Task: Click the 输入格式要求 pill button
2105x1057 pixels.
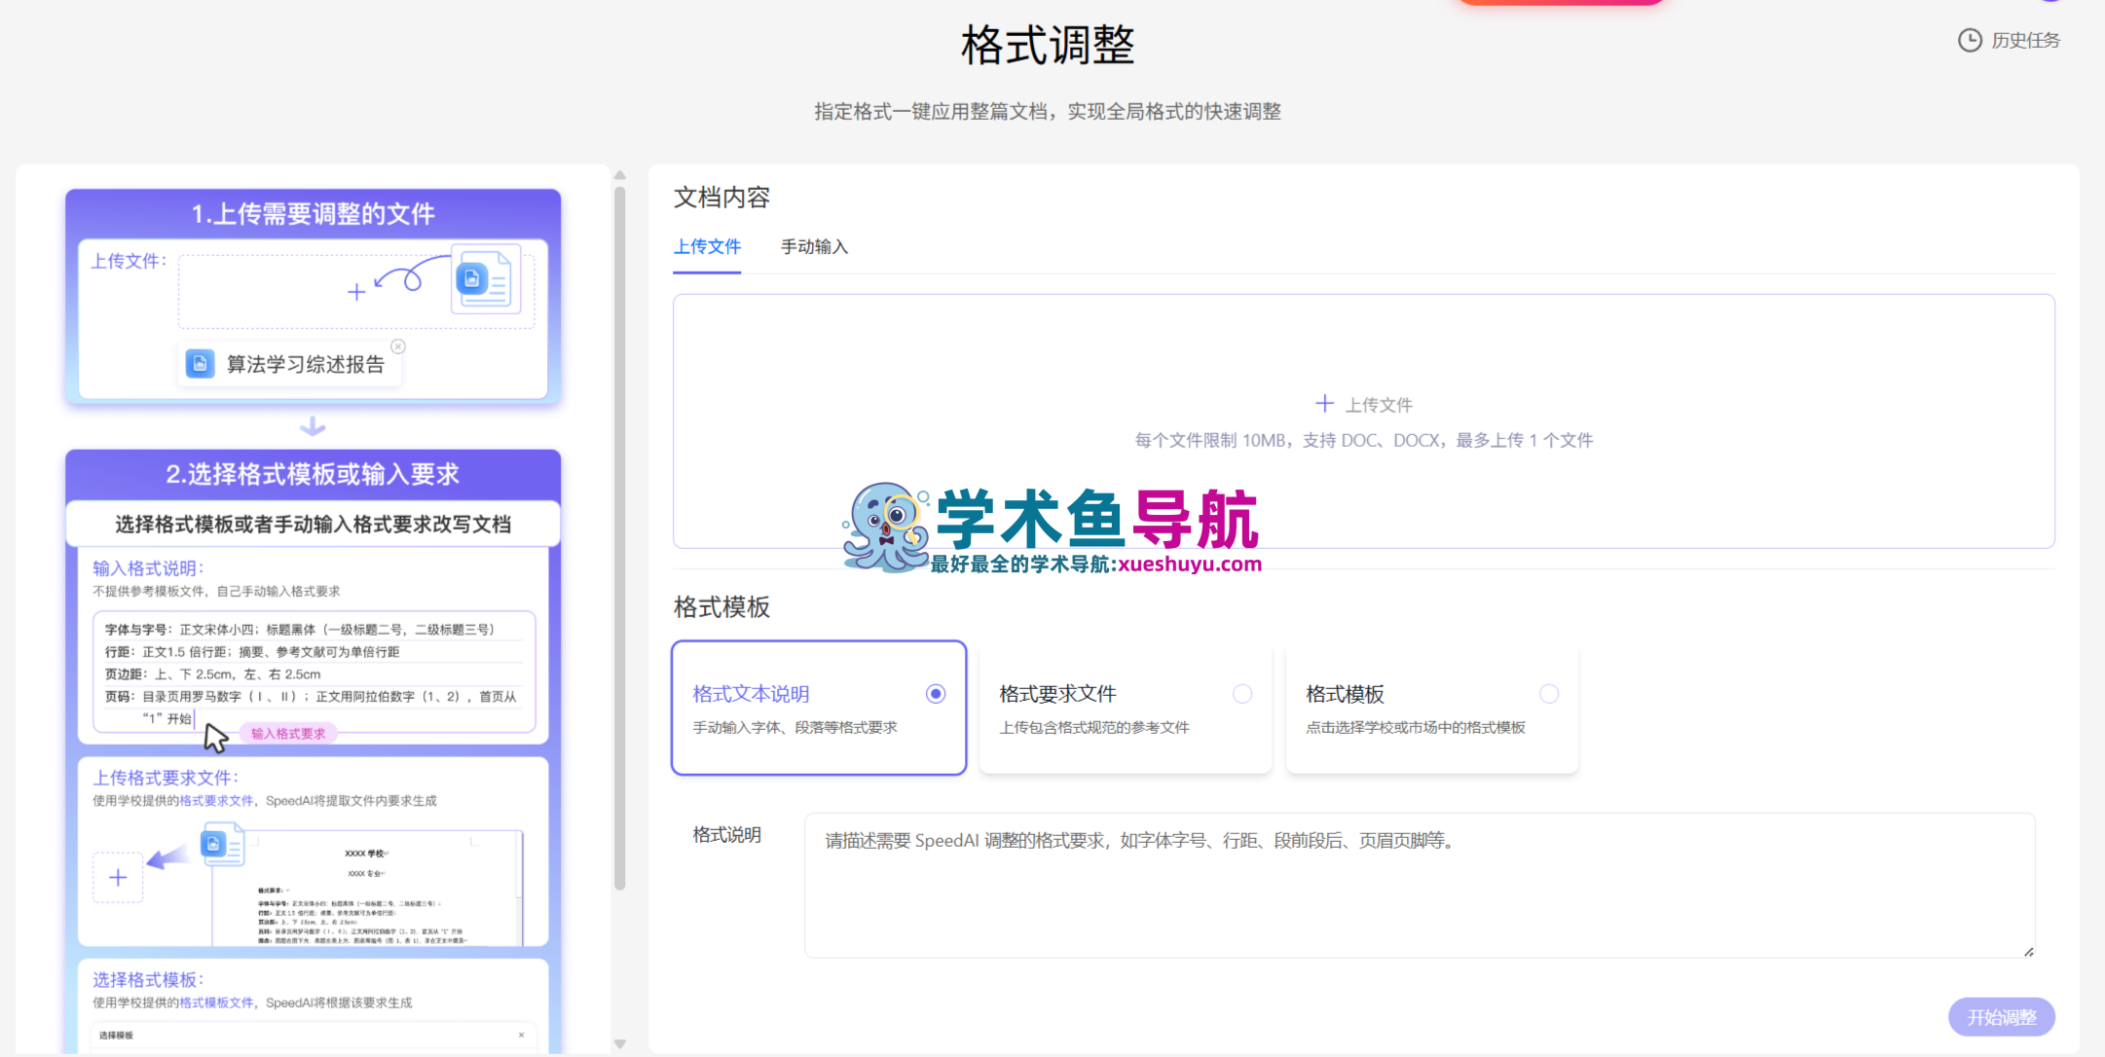Action: pyautogui.click(x=286, y=733)
